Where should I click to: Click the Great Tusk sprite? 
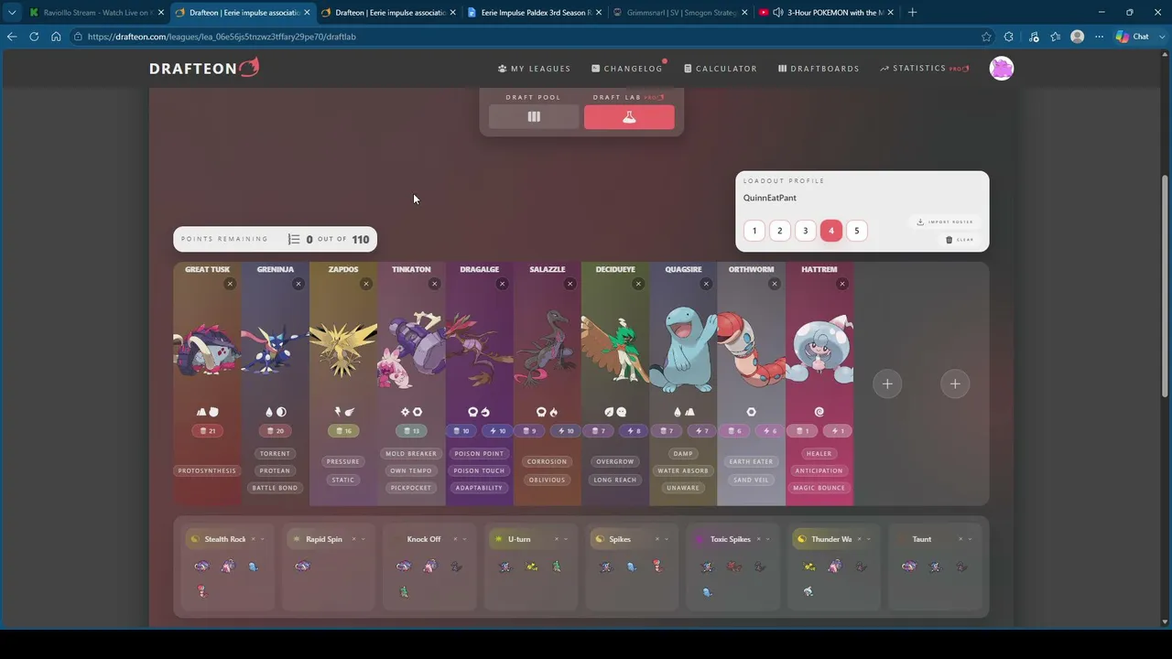[208, 348]
